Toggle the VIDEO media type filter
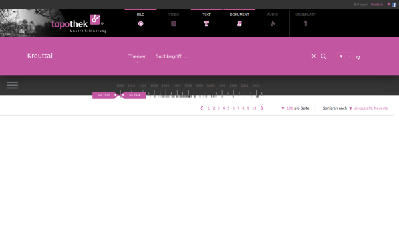The height and width of the screenshot is (249, 399). pos(174,20)
